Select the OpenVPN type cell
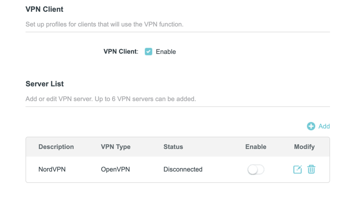The width and height of the screenshot is (362, 198). click(x=115, y=169)
